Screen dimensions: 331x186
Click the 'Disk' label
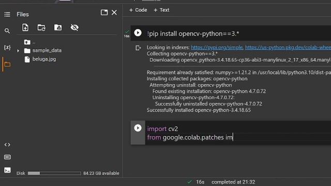[x=21, y=173]
